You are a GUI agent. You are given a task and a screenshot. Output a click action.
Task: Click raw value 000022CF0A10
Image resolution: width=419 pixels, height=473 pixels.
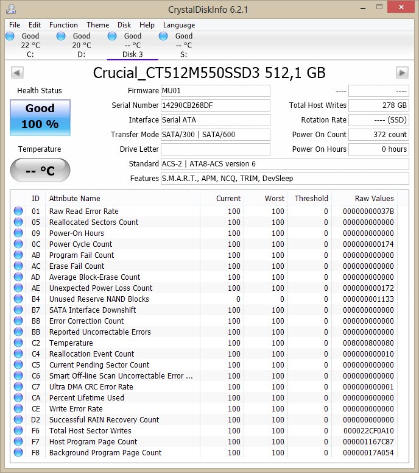point(368,431)
